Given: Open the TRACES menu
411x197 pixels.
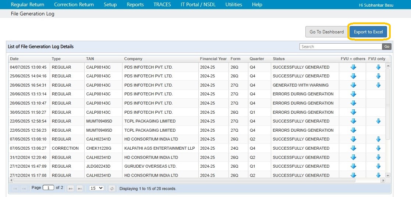Looking at the screenshot, I should 162,4.
